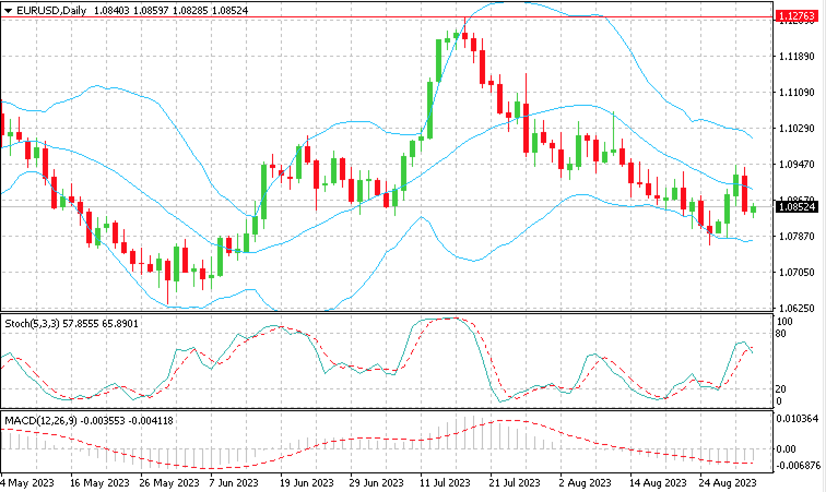Click the Stochastic 20 level label

781,389
